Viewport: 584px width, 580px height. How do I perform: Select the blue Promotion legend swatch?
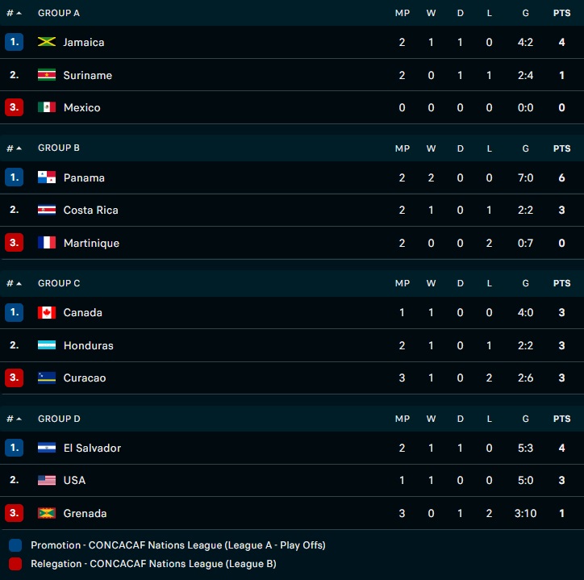[15, 545]
